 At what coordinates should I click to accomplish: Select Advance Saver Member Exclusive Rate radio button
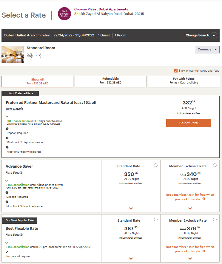[x=215, y=165]
